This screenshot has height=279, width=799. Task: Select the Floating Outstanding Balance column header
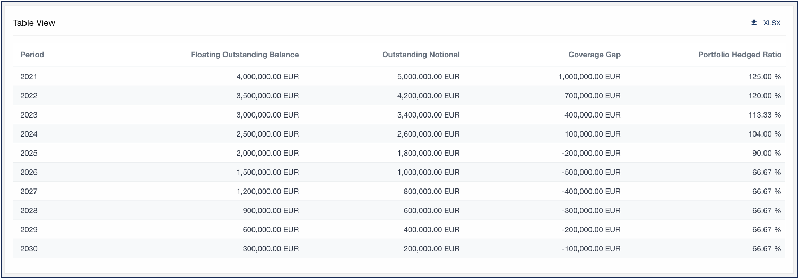point(245,55)
